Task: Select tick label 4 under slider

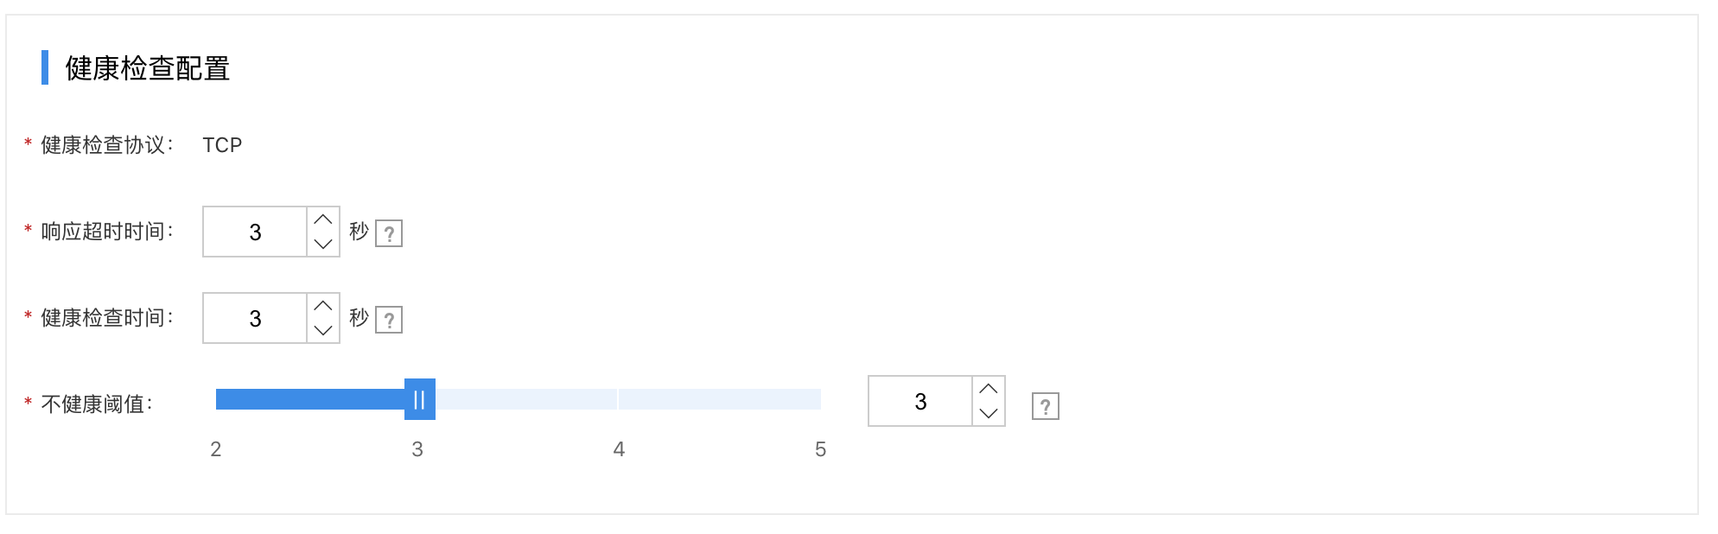Action: coord(619,449)
